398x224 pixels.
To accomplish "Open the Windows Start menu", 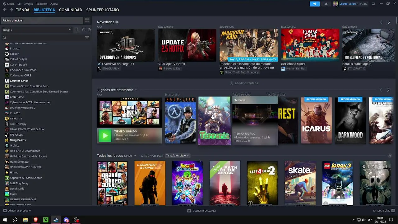I will tap(5, 220).
